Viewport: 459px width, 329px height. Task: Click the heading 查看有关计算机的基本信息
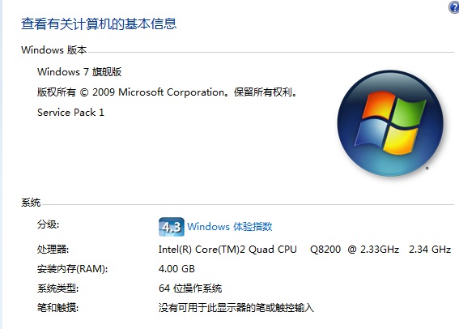(x=99, y=23)
